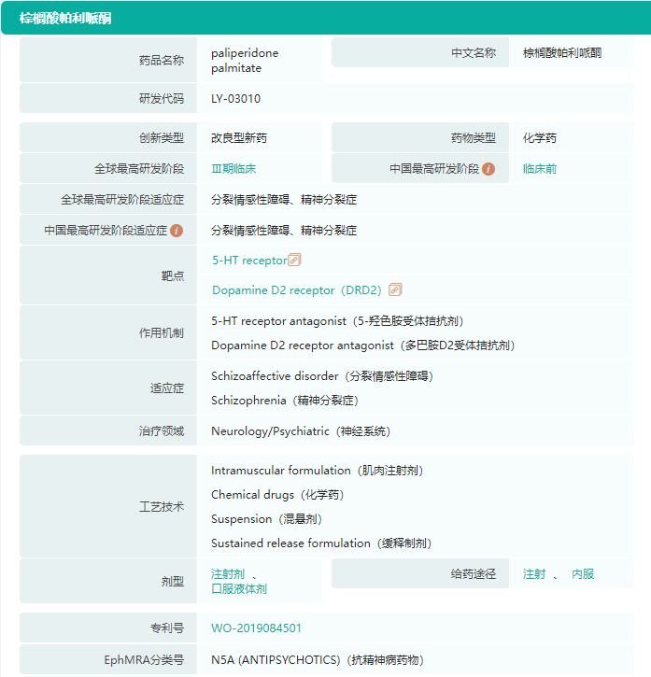Click the 中文名称 field label
Viewport: 651px width, 677px height.
click(x=474, y=53)
